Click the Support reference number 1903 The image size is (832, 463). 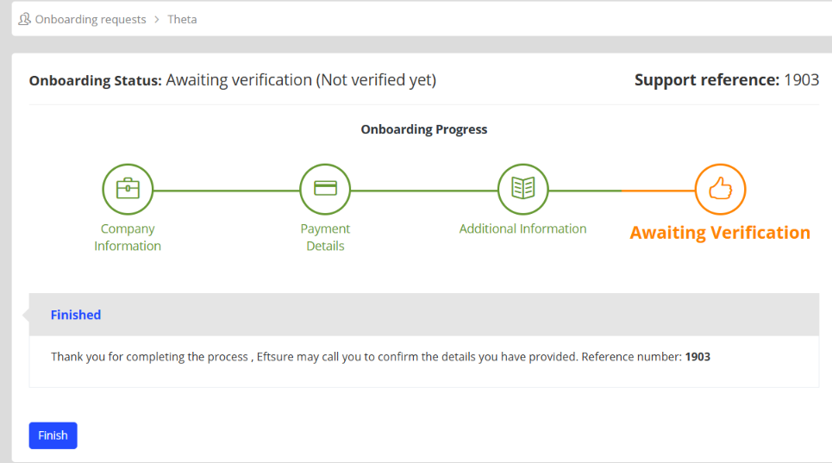[x=801, y=80]
